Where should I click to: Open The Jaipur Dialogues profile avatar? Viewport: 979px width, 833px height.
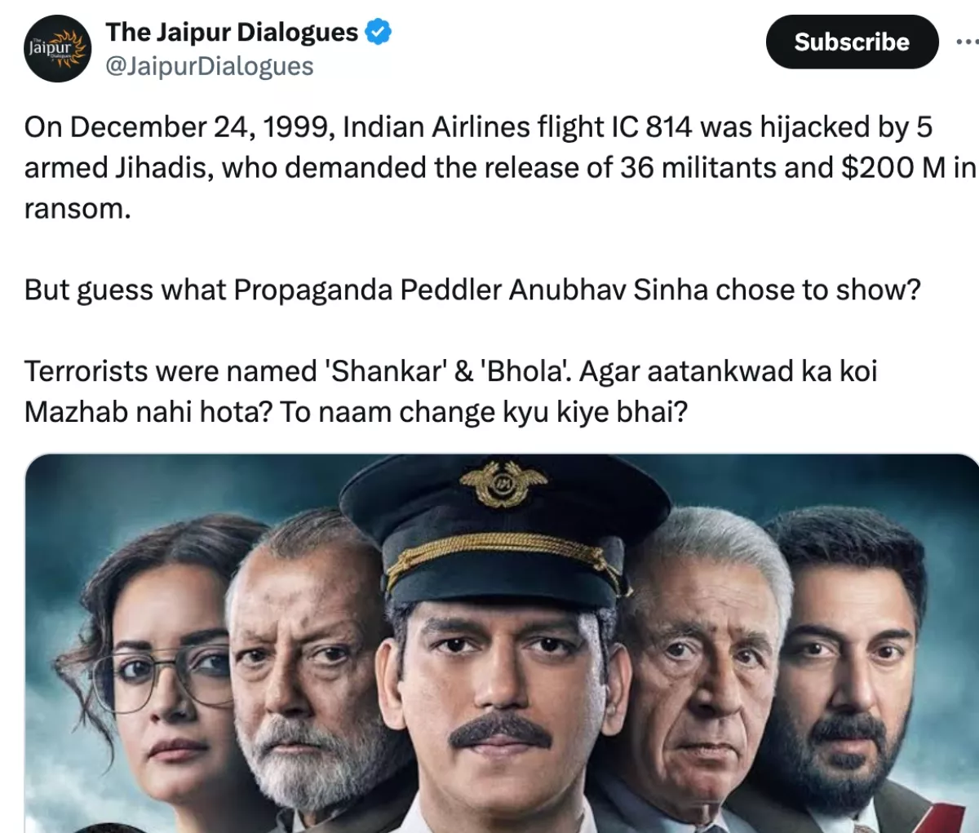[x=58, y=48]
